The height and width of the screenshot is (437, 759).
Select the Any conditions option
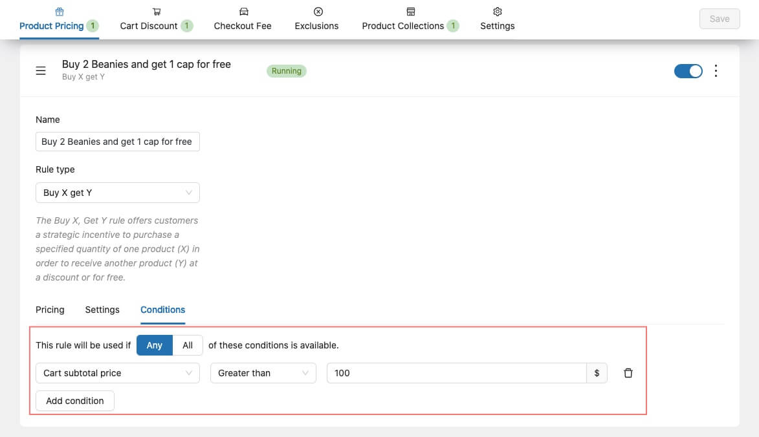[x=155, y=345]
